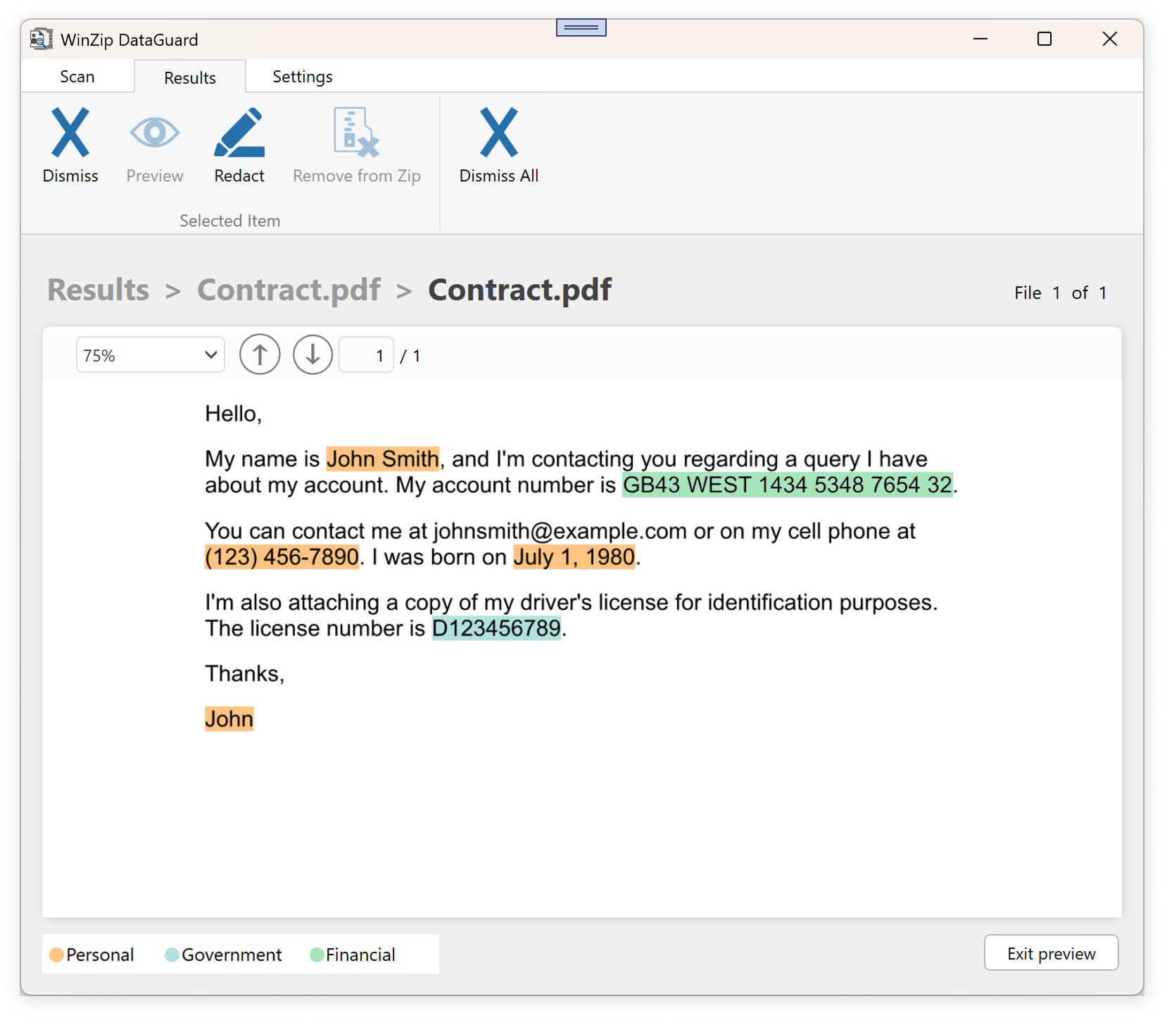Click the page number input field

tap(366, 355)
